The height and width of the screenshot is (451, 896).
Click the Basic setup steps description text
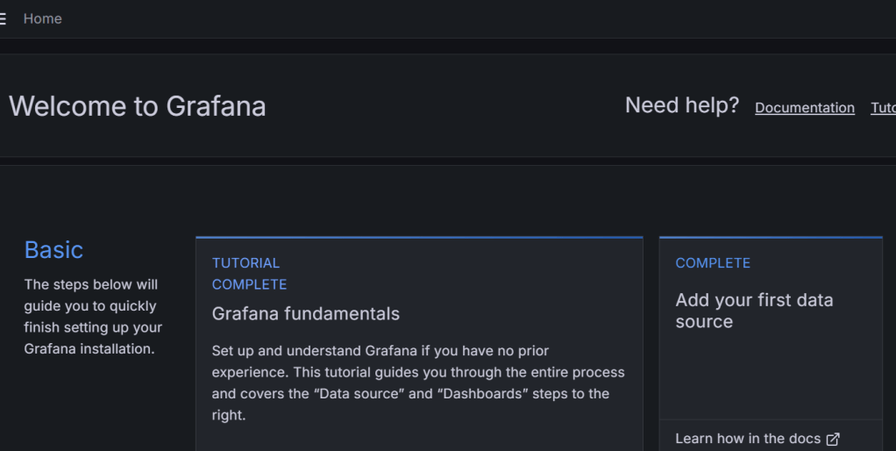pos(93,317)
